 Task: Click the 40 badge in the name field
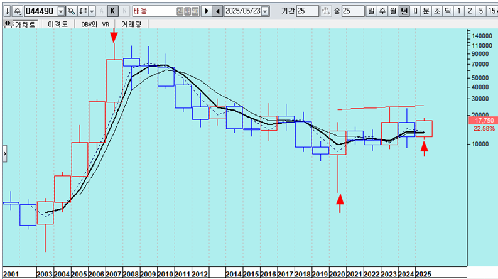tap(195, 11)
